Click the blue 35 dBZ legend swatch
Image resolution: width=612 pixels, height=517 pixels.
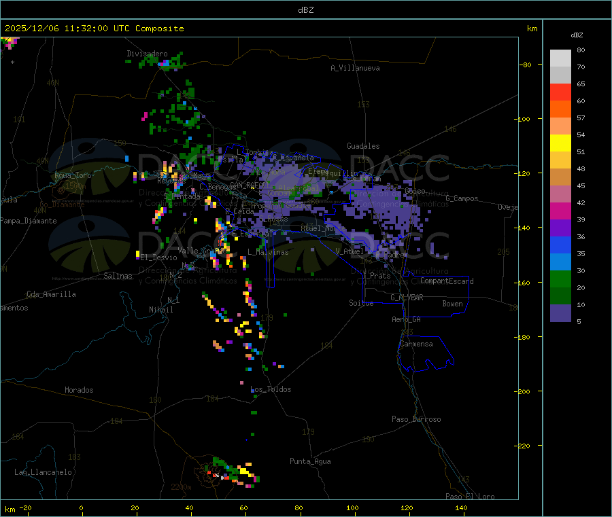[560, 245]
